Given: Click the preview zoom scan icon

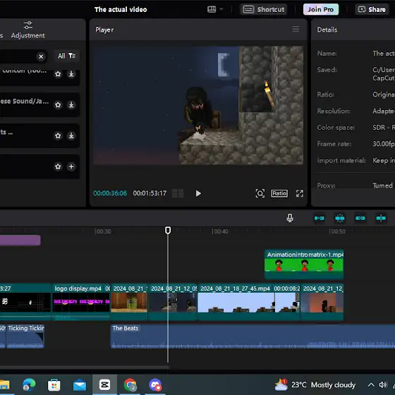Looking at the screenshot, I should point(260,193).
